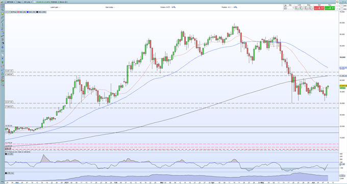Viewport: 347px width, 184px height.
Task: Click the blue SMA (50) color swatch
Action: [28, 12]
